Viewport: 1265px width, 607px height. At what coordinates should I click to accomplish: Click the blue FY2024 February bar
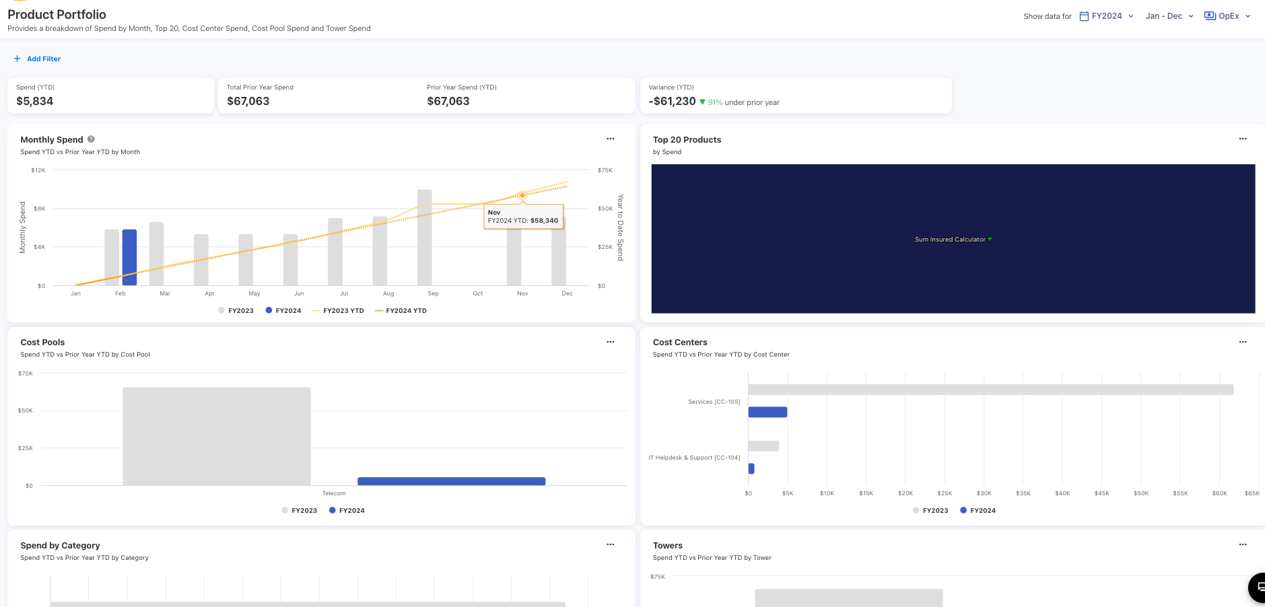point(129,257)
